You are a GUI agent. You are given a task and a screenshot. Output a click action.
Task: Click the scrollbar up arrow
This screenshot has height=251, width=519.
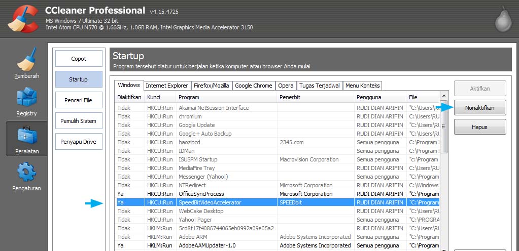444,96
